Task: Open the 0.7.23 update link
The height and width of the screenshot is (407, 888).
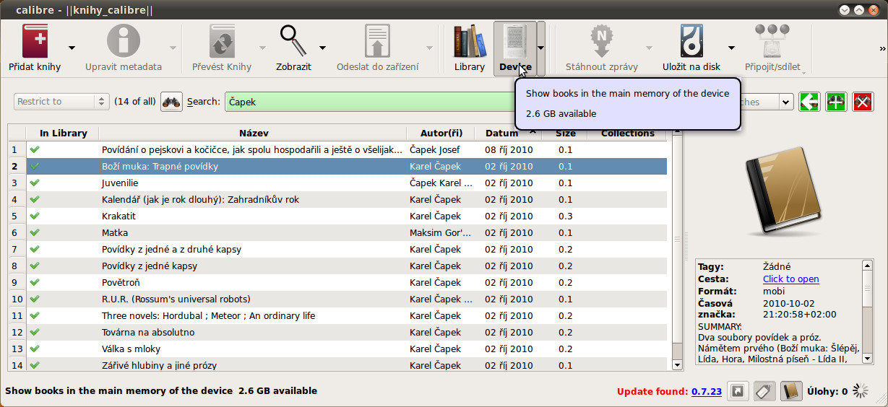Action: point(706,392)
